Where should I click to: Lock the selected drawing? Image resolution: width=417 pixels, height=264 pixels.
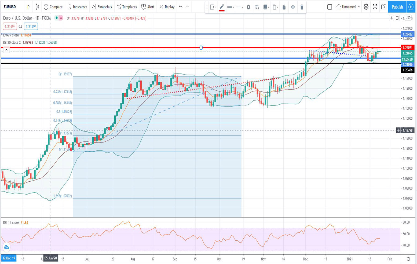[284, 7]
